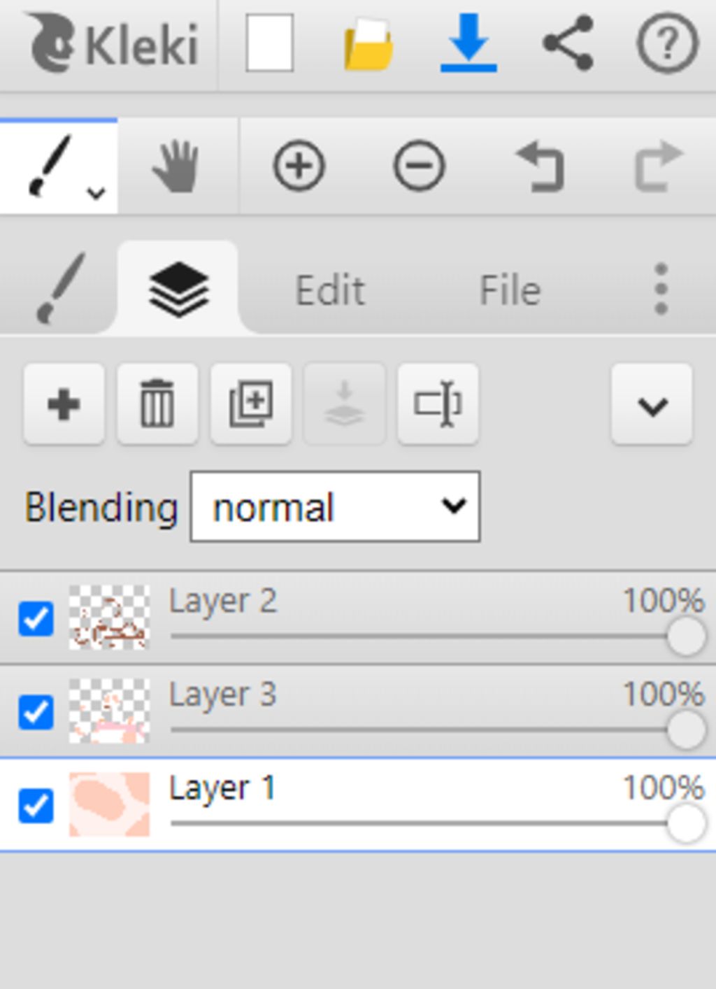This screenshot has height=989, width=716.
Task: Uncheck Layer 1 visibility checkbox
Action: pyautogui.click(x=36, y=805)
